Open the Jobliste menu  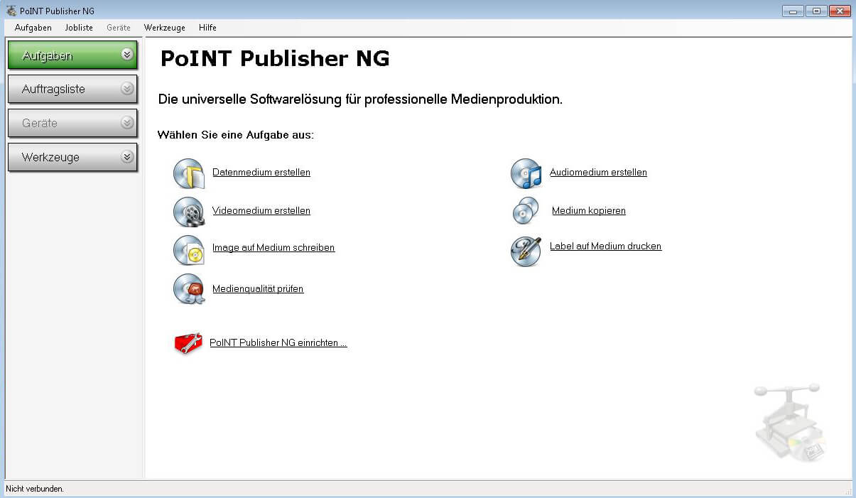[x=79, y=28]
